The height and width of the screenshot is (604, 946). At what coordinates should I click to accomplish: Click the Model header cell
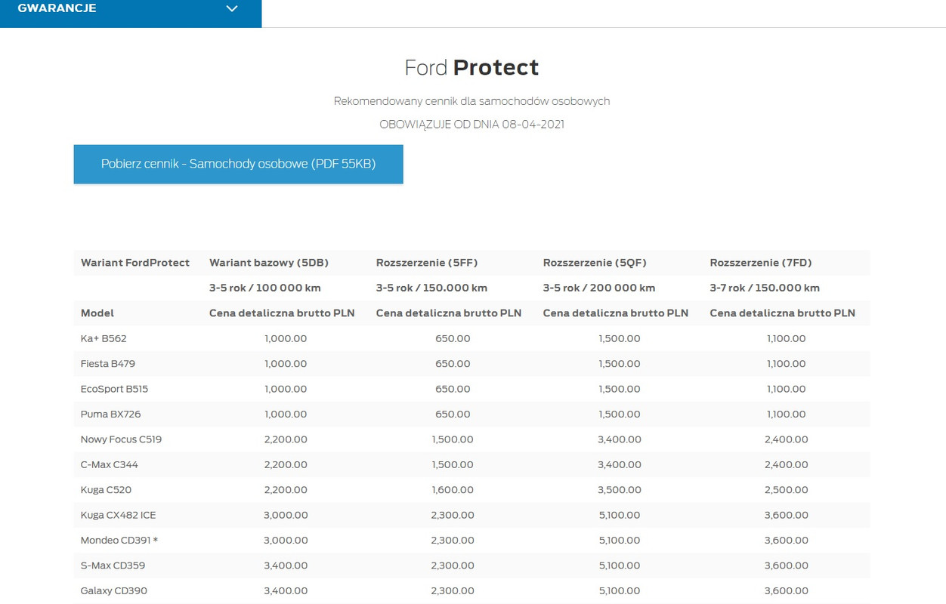coord(97,313)
